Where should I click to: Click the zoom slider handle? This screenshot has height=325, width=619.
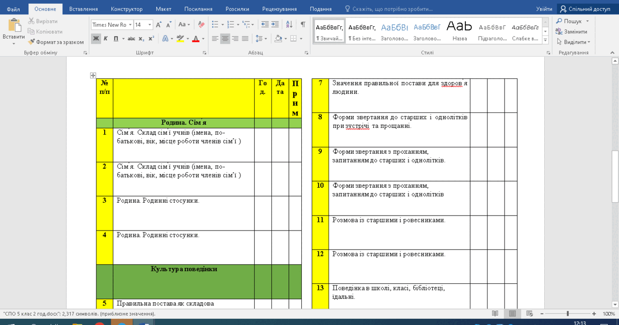[568, 314]
